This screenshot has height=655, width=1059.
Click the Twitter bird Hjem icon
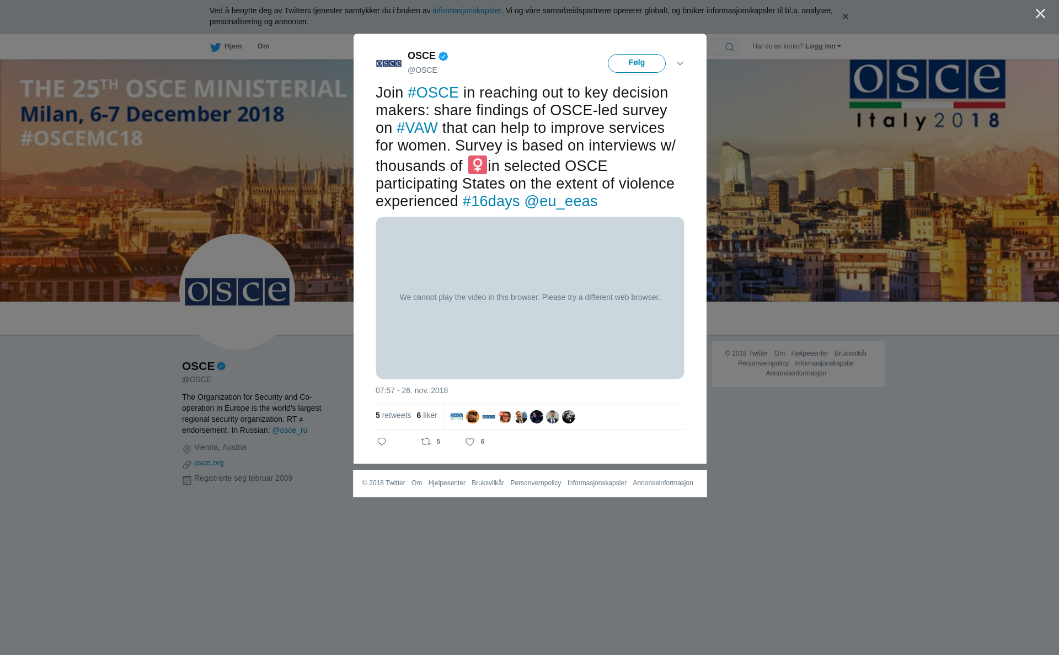click(215, 47)
